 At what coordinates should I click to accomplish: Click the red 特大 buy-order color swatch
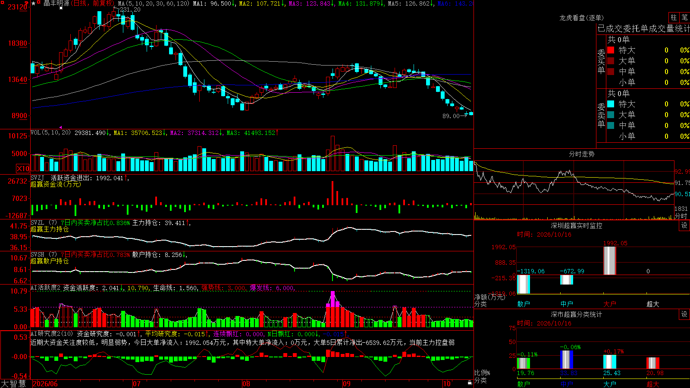611,50
